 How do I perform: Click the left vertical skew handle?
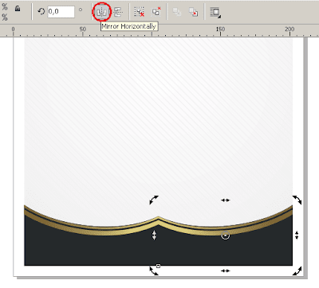pyautogui.click(x=154, y=235)
